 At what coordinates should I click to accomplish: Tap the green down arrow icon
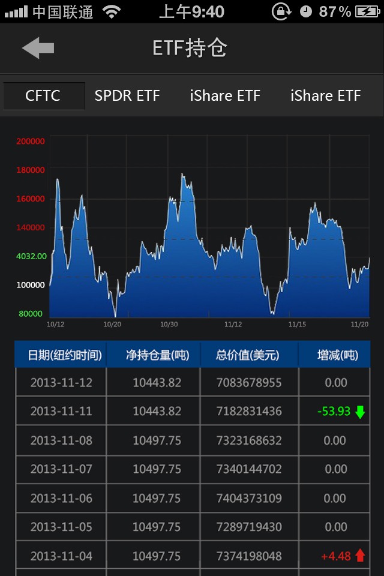pyautogui.click(x=360, y=412)
